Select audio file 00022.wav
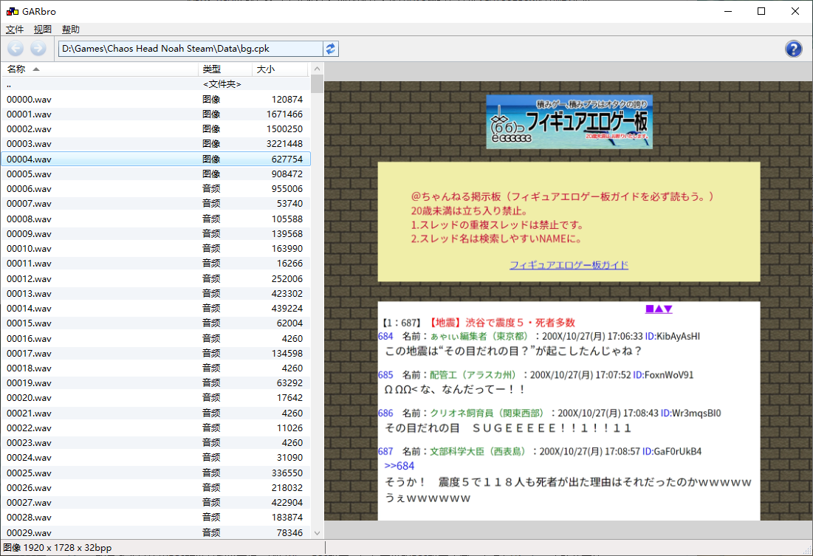This screenshot has width=813, height=556. (x=156, y=428)
